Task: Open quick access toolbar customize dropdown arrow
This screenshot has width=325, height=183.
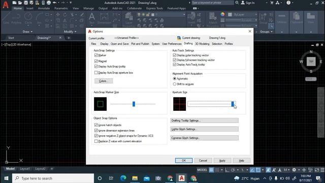Action: coord(71,3)
